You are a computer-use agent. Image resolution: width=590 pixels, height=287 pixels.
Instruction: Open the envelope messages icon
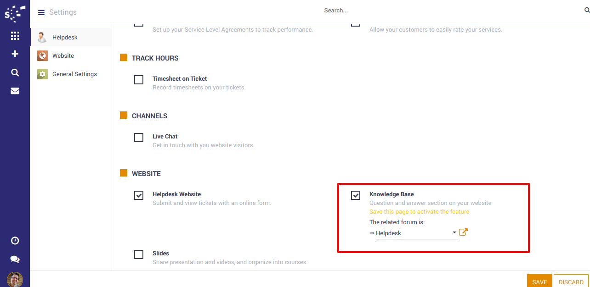click(x=15, y=91)
